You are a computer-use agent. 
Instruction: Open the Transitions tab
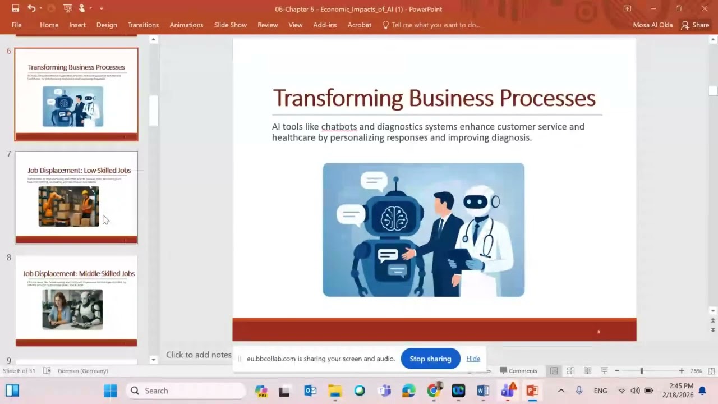pyautogui.click(x=143, y=25)
